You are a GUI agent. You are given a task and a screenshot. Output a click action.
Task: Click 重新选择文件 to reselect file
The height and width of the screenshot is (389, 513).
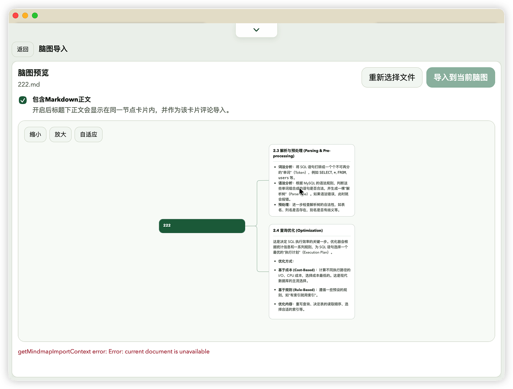pyautogui.click(x=392, y=77)
